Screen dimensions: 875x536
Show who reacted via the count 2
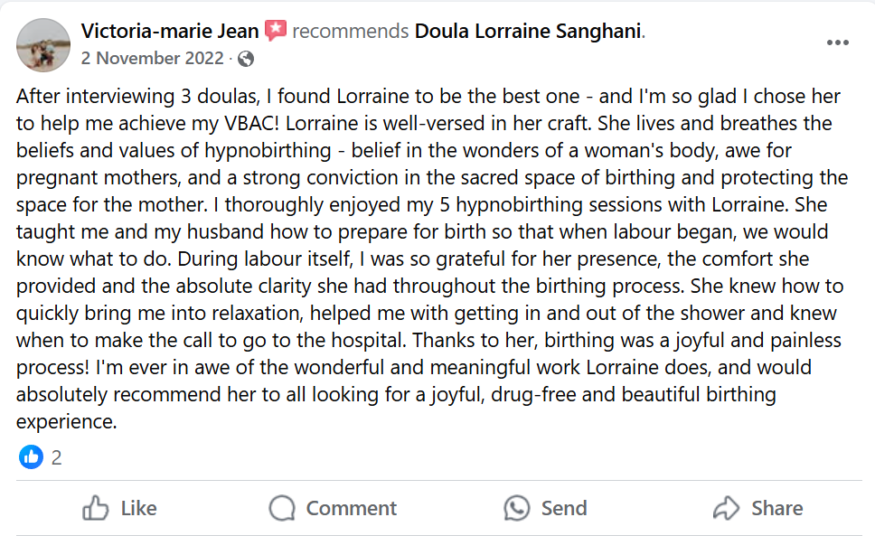(56, 457)
